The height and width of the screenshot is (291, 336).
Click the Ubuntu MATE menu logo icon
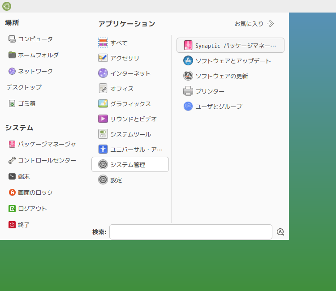(x=7, y=6)
